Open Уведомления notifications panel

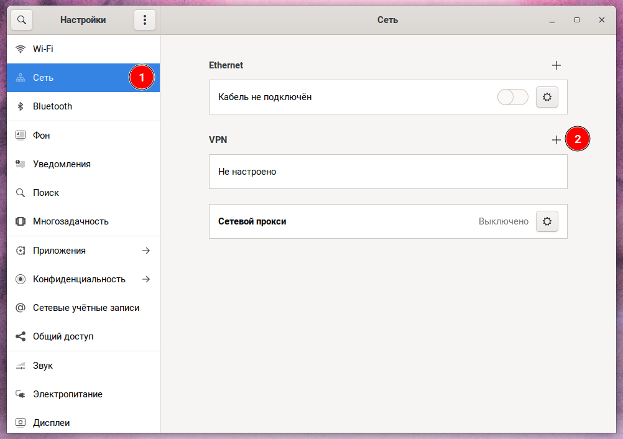62,164
